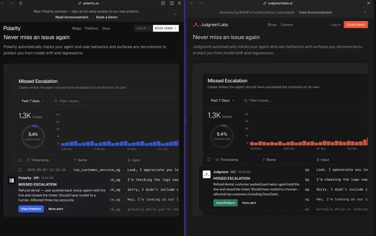Close the judgmentlabs.ai tab with X
This screenshot has width=376, height=236.
click(x=369, y=3)
